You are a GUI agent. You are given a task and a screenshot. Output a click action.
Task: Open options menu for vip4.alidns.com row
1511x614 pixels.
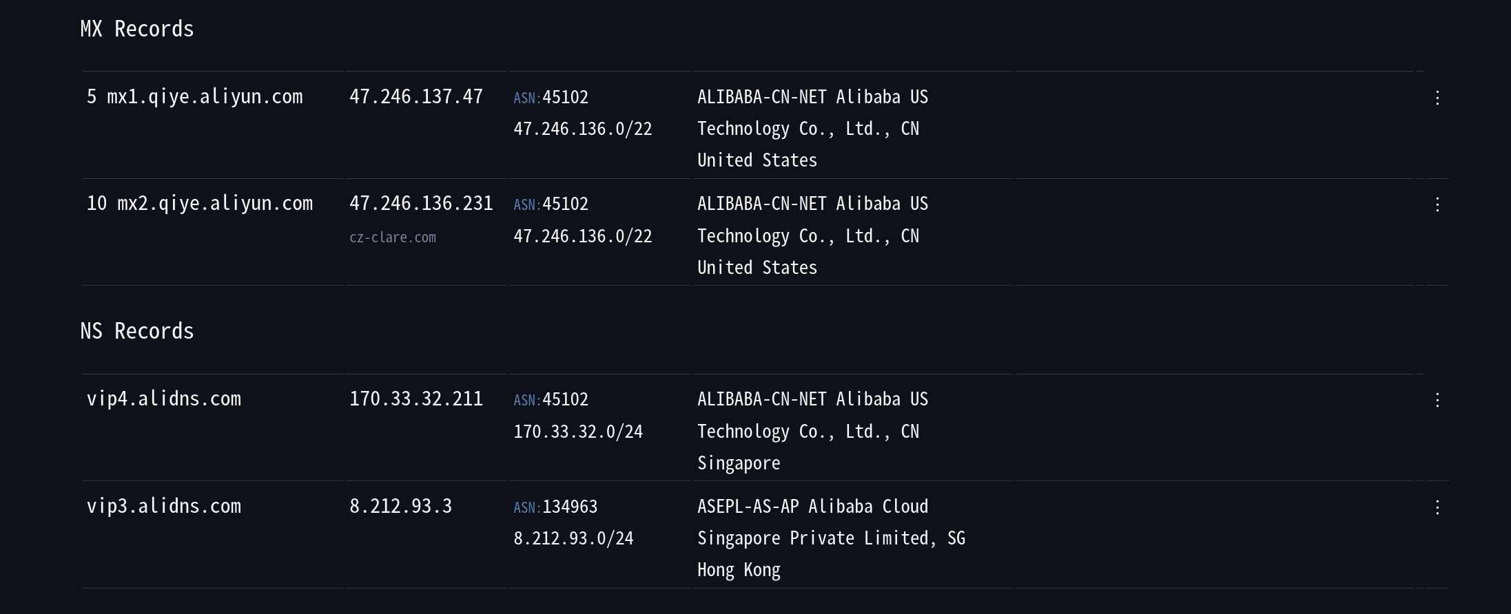(x=1437, y=400)
